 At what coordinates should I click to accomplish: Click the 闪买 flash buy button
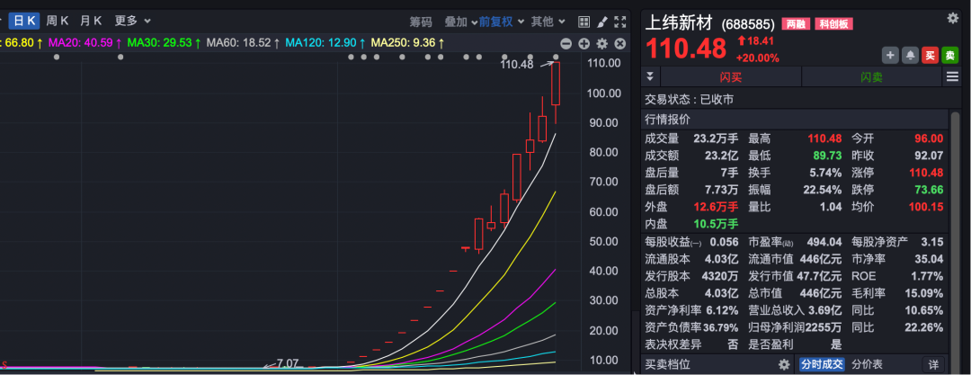(731, 76)
